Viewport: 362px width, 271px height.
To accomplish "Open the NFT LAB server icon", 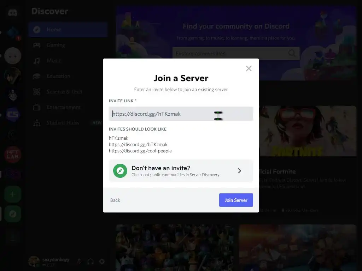I will click(x=13, y=155).
